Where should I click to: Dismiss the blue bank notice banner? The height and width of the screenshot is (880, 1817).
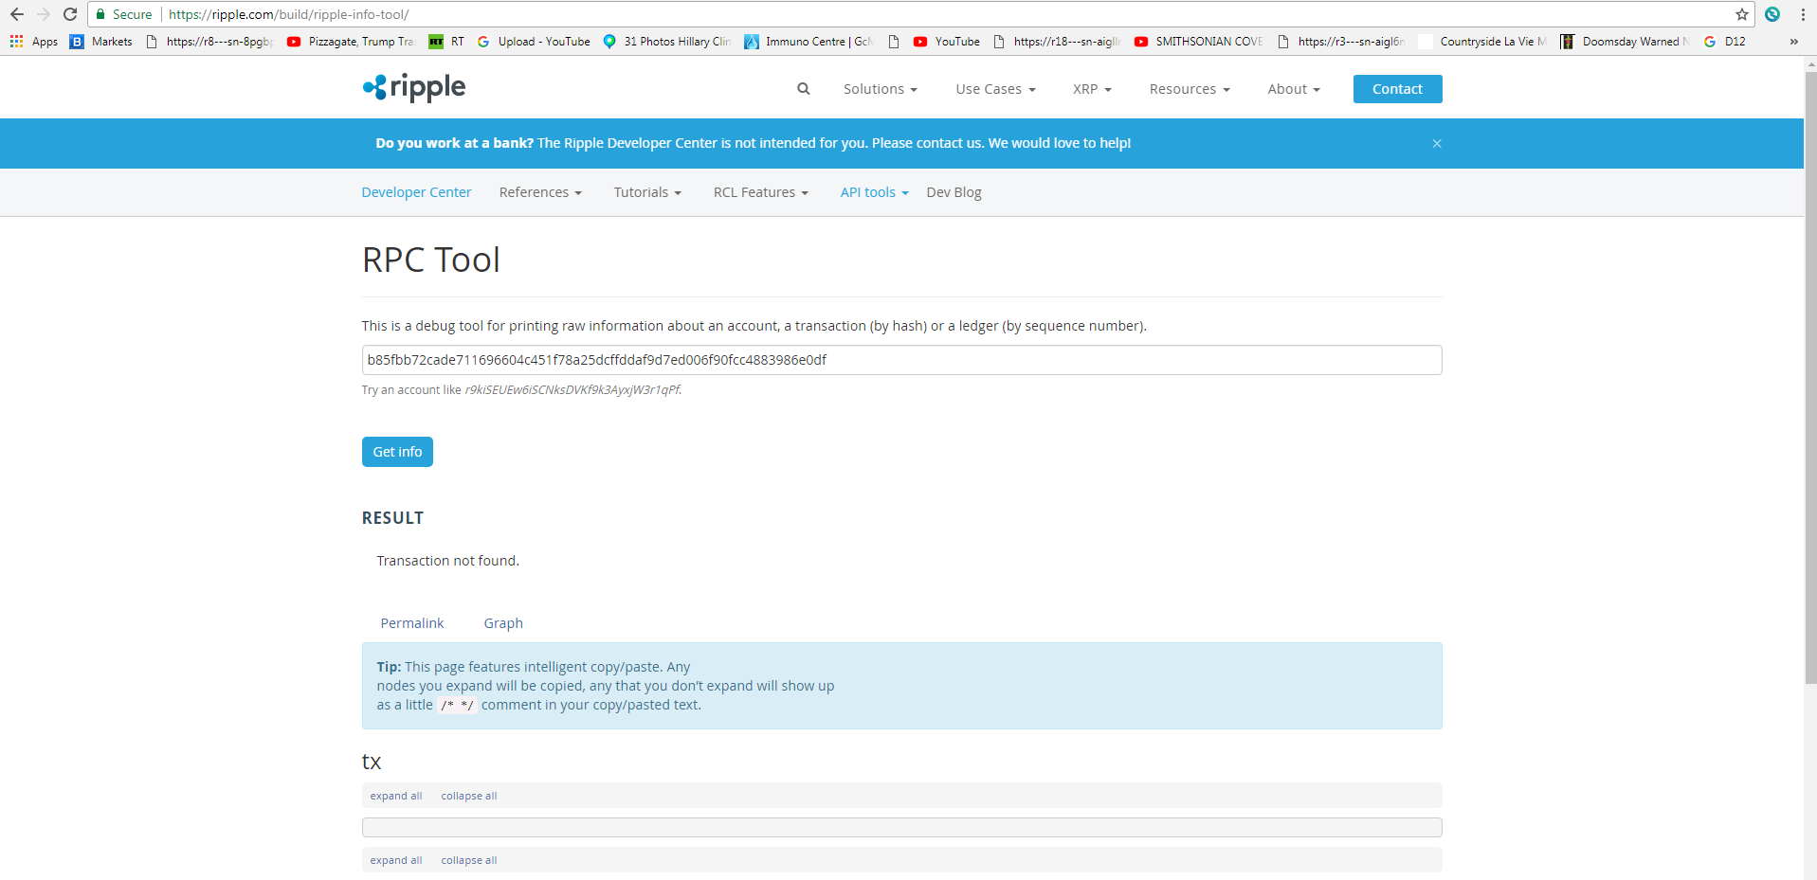1437,143
